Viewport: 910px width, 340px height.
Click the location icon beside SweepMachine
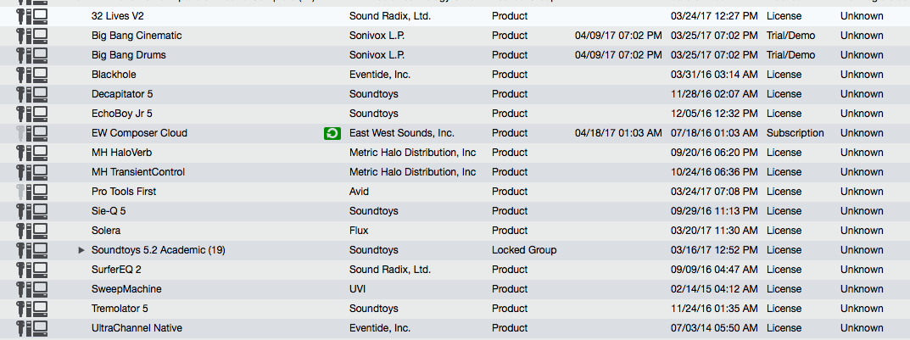tap(32, 289)
